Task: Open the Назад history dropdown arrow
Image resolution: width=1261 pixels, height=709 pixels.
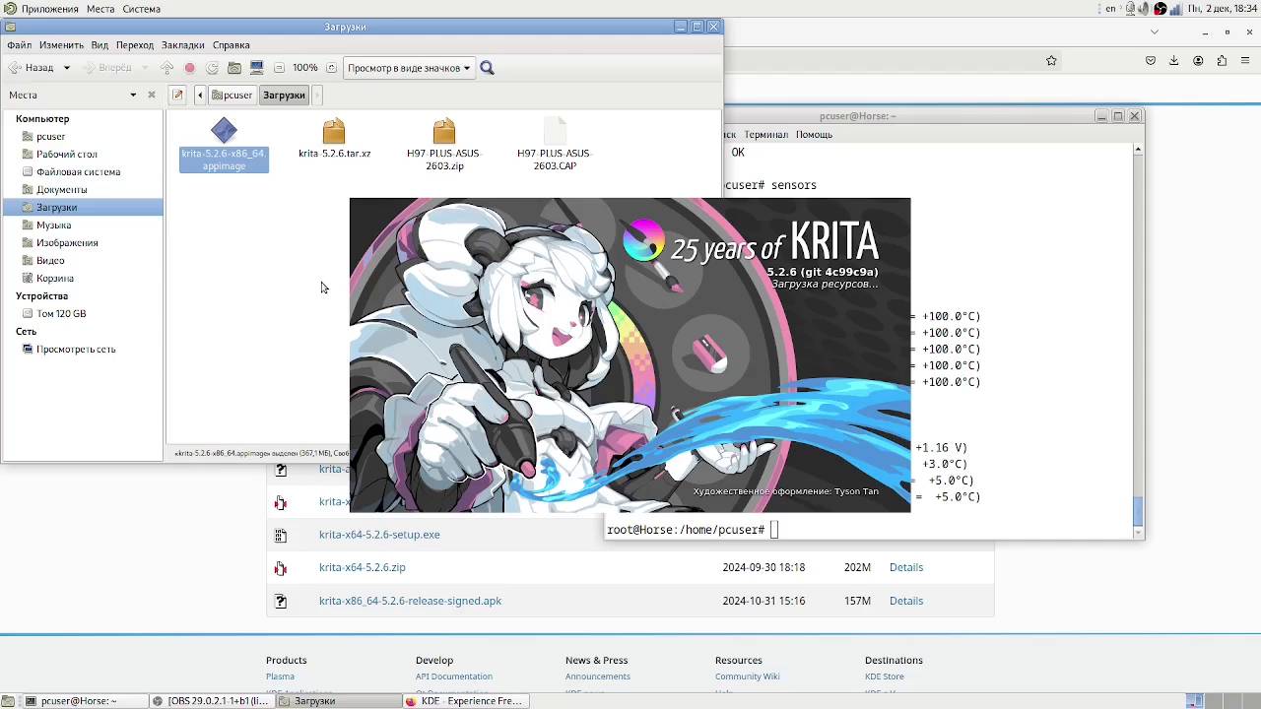Action: click(66, 68)
